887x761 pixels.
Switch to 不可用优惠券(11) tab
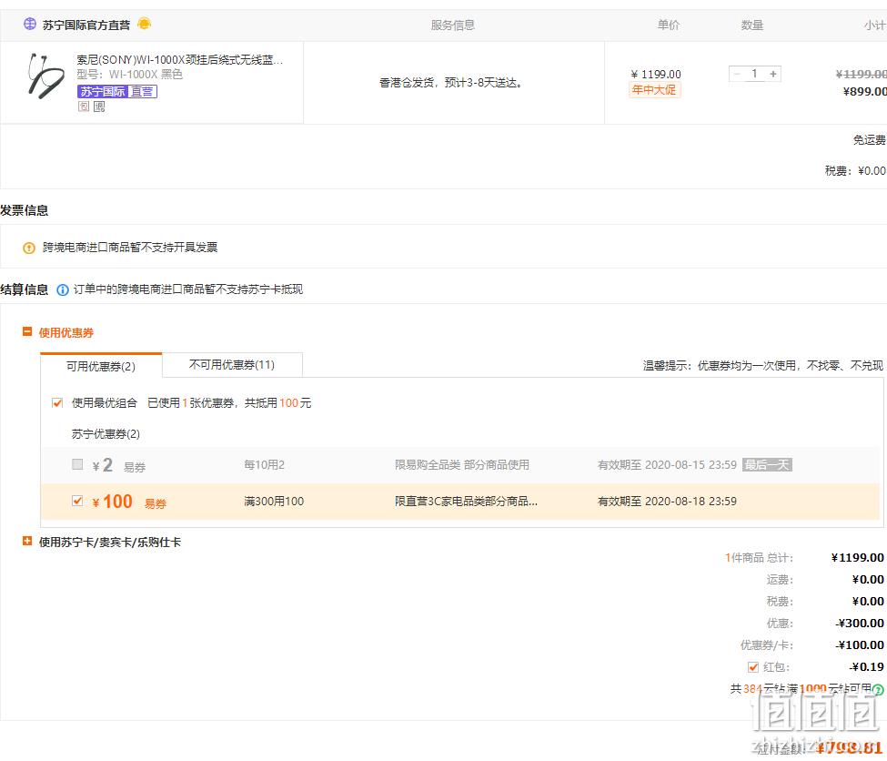232,365
